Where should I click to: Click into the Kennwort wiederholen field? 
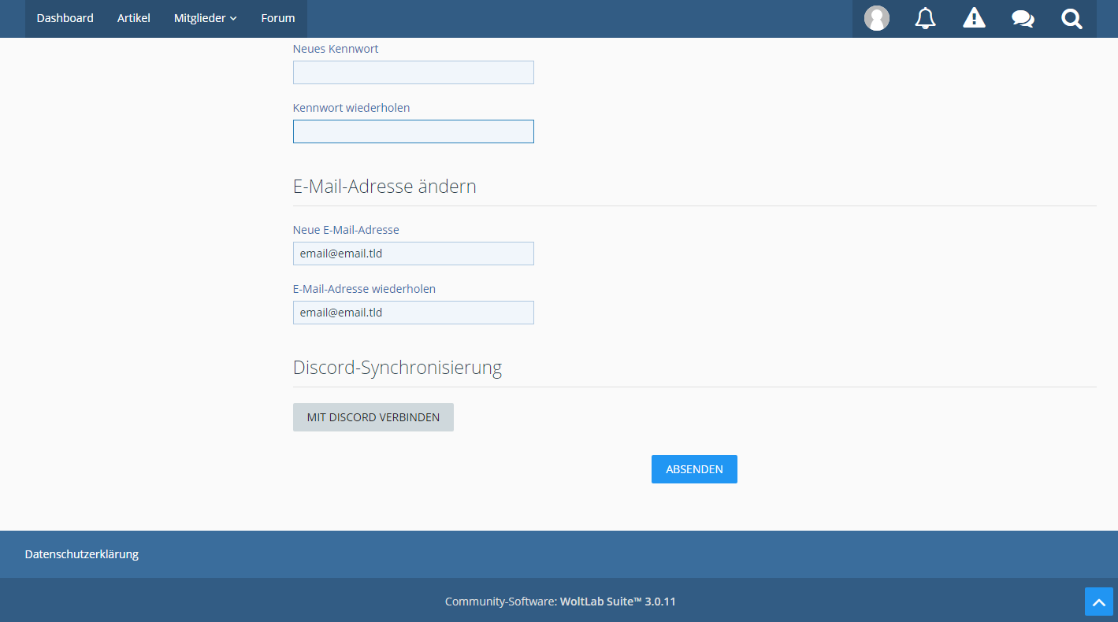(413, 131)
